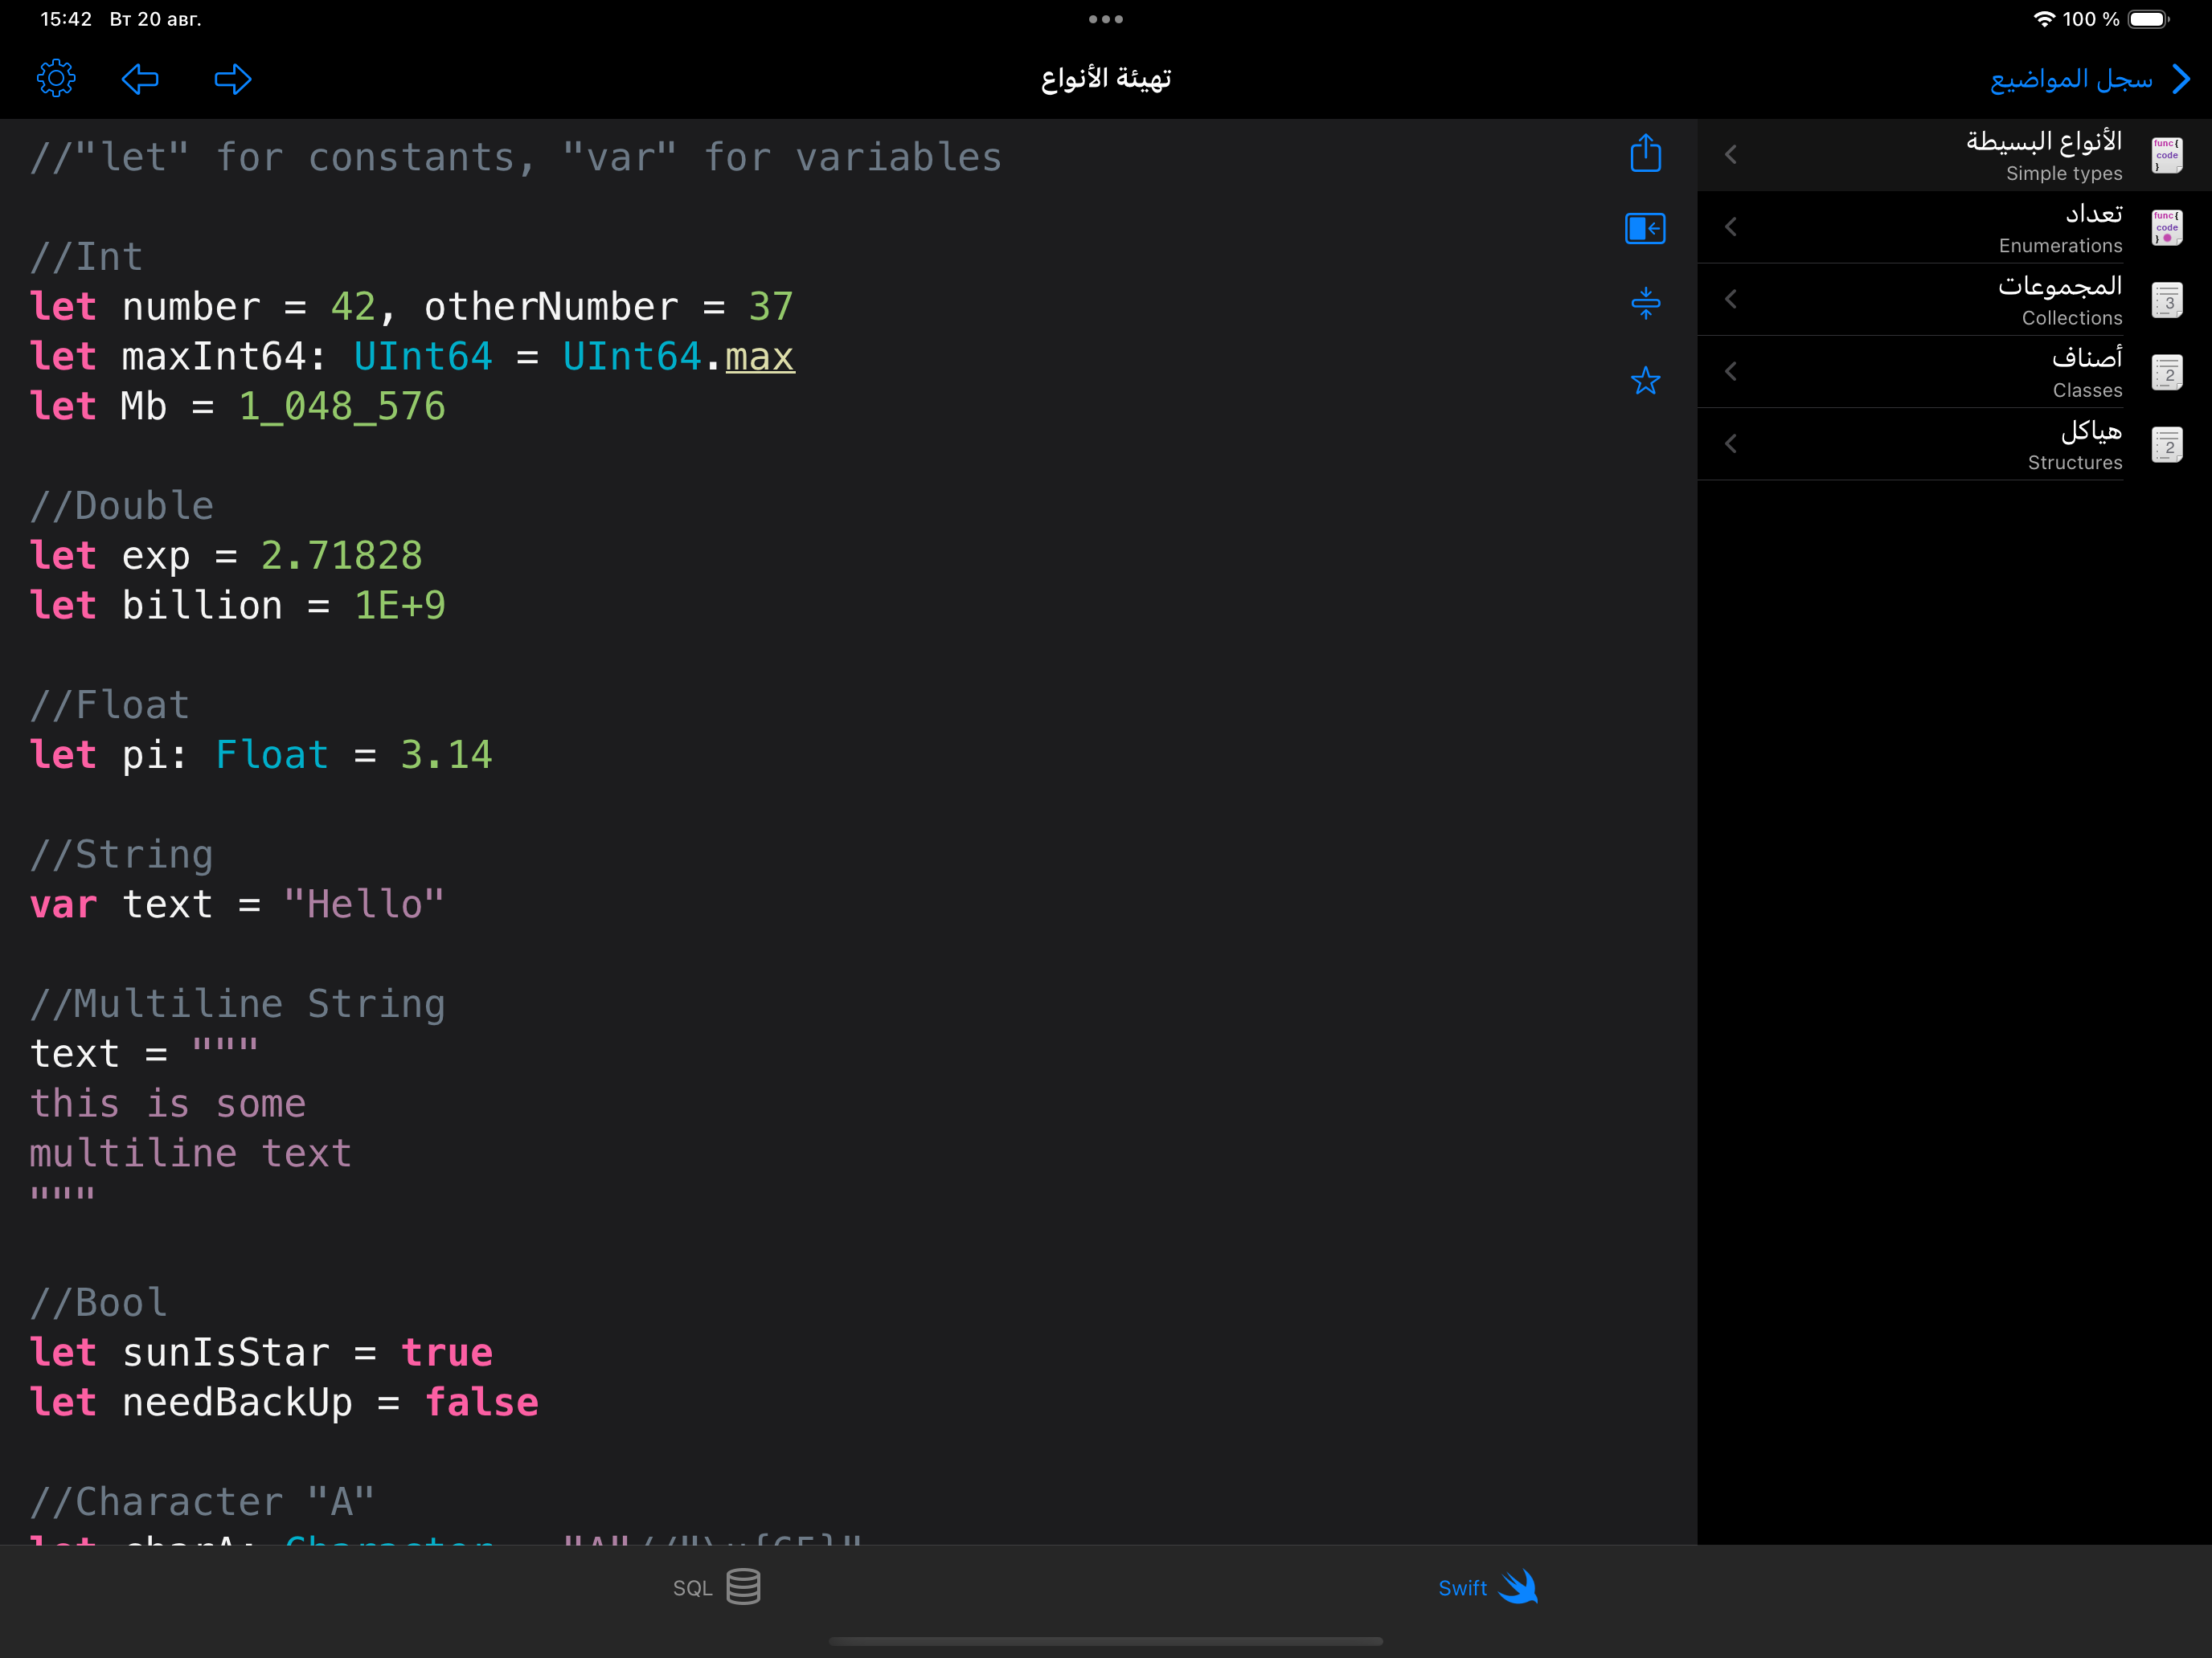Click the value 1E+9

tap(400, 606)
